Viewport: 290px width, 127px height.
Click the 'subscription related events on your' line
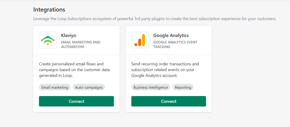pos(163,70)
